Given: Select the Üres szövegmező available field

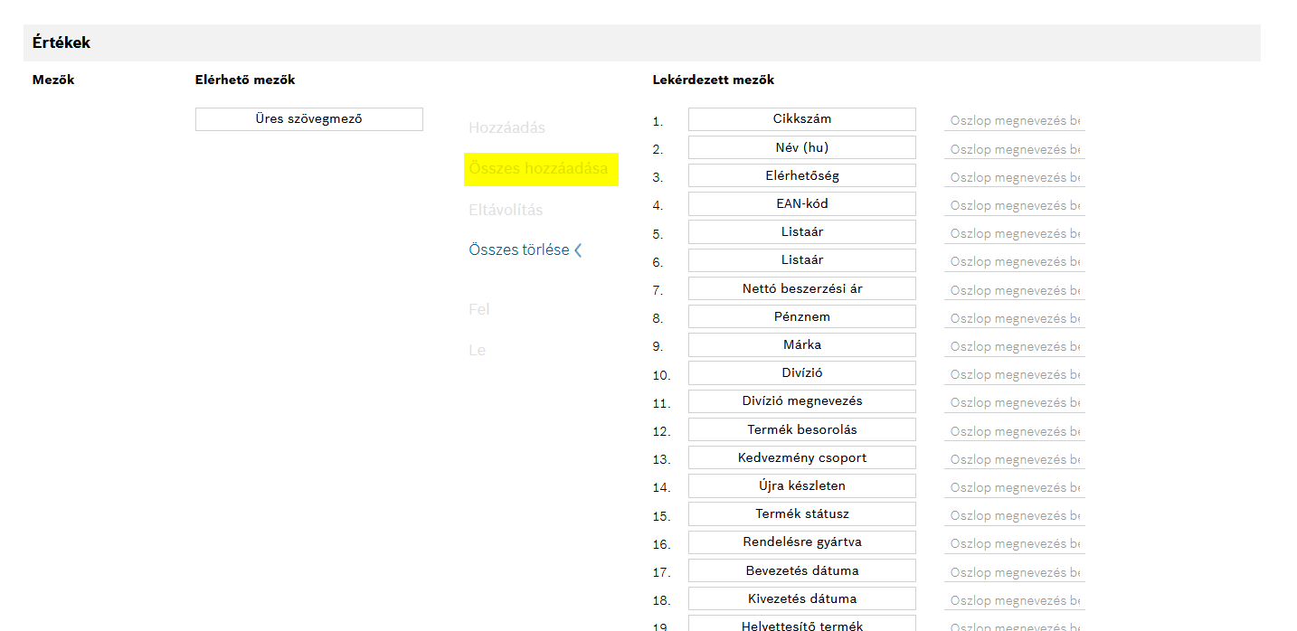Looking at the screenshot, I should [x=308, y=119].
